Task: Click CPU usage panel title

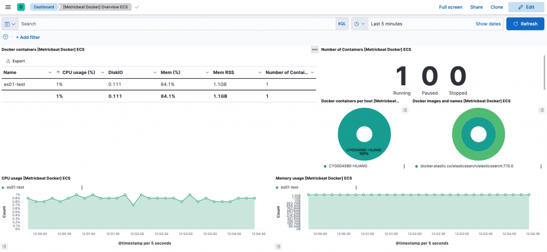Action: (36, 178)
